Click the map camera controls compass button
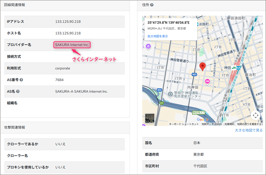Viewport: 266px width, 175px height. pos(255,115)
